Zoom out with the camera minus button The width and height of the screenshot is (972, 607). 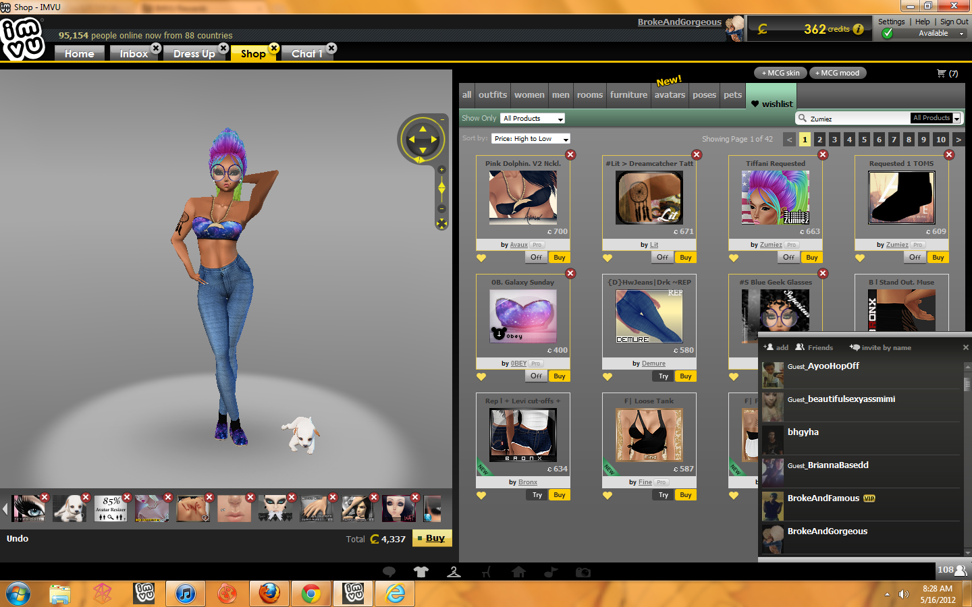pos(441,208)
